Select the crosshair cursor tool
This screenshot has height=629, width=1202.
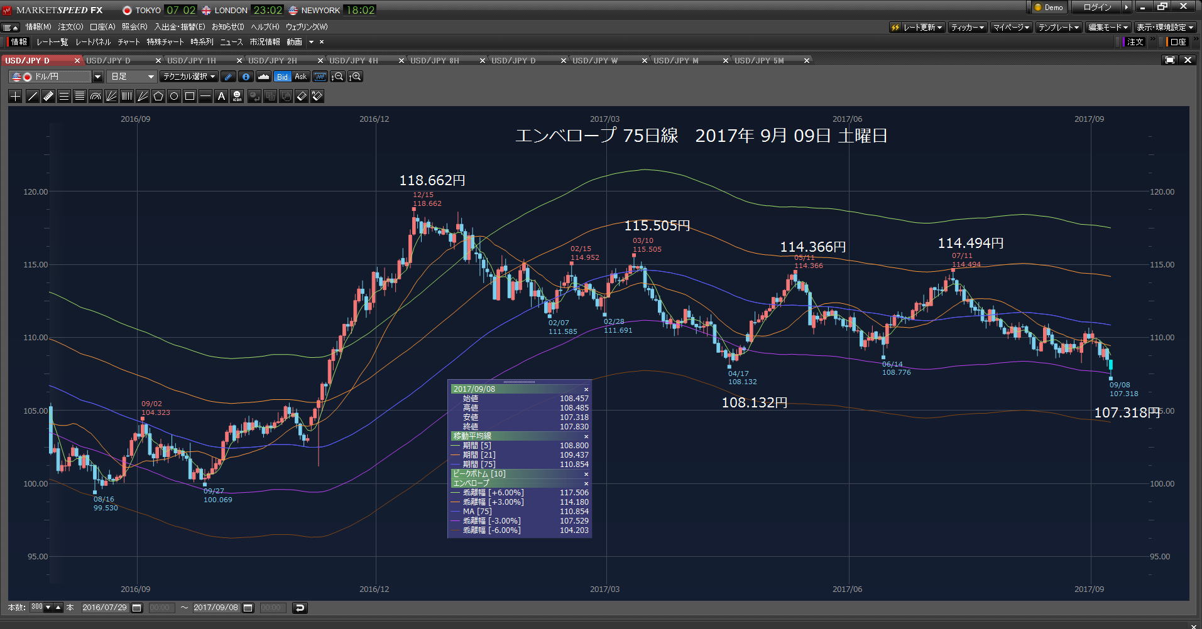pyautogui.click(x=16, y=96)
